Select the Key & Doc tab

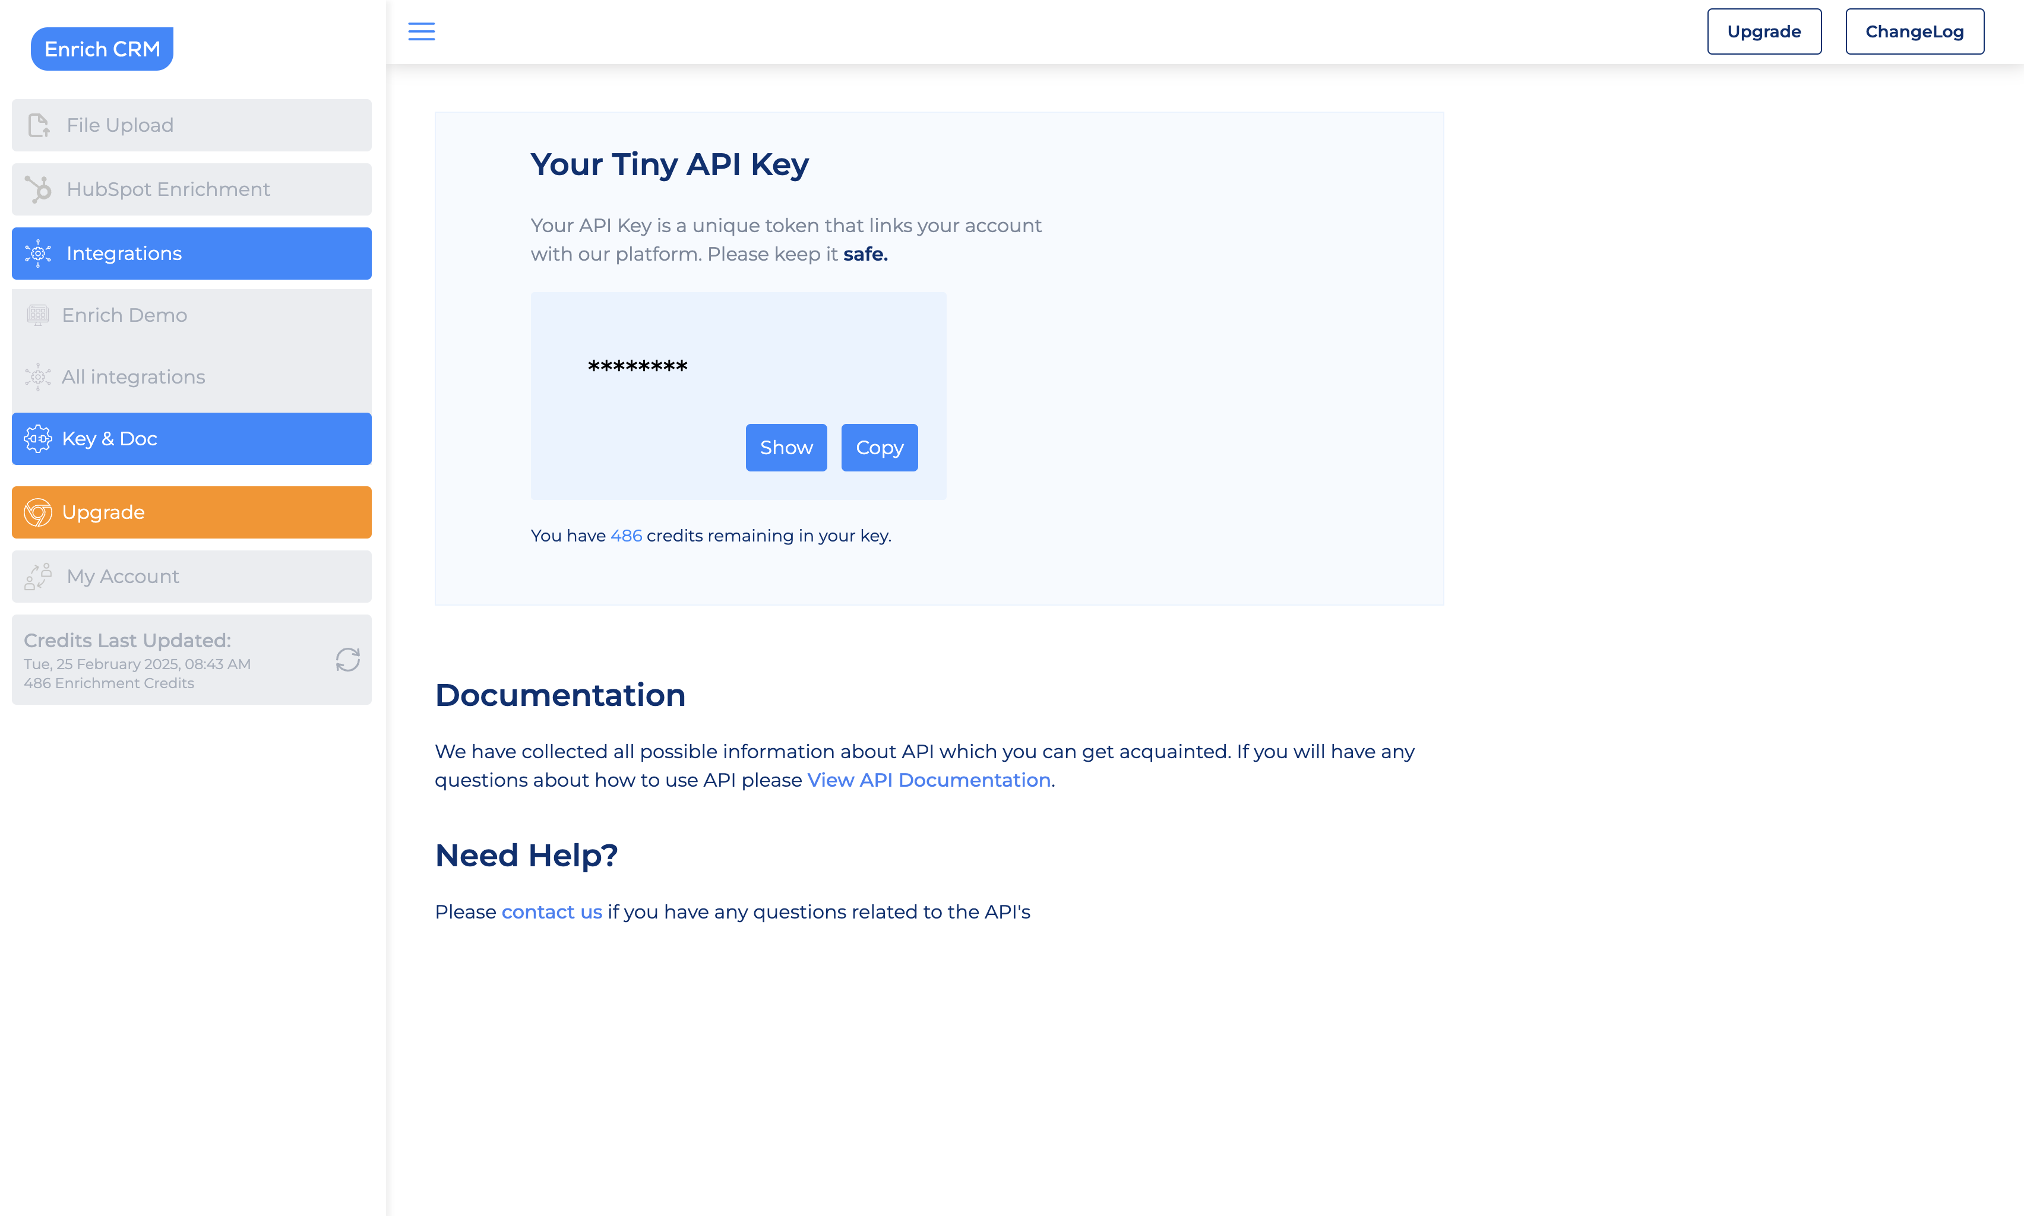(x=192, y=438)
